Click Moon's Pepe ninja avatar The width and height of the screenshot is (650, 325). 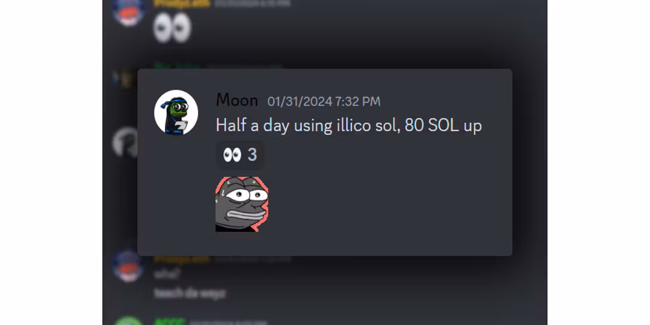(176, 112)
